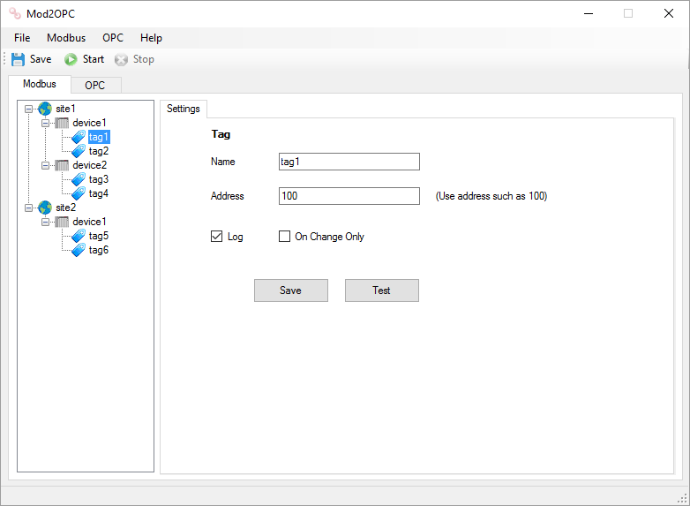The width and height of the screenshot is (690, 506).
Task: Select site1 in the tree
Action: [65, 109]
